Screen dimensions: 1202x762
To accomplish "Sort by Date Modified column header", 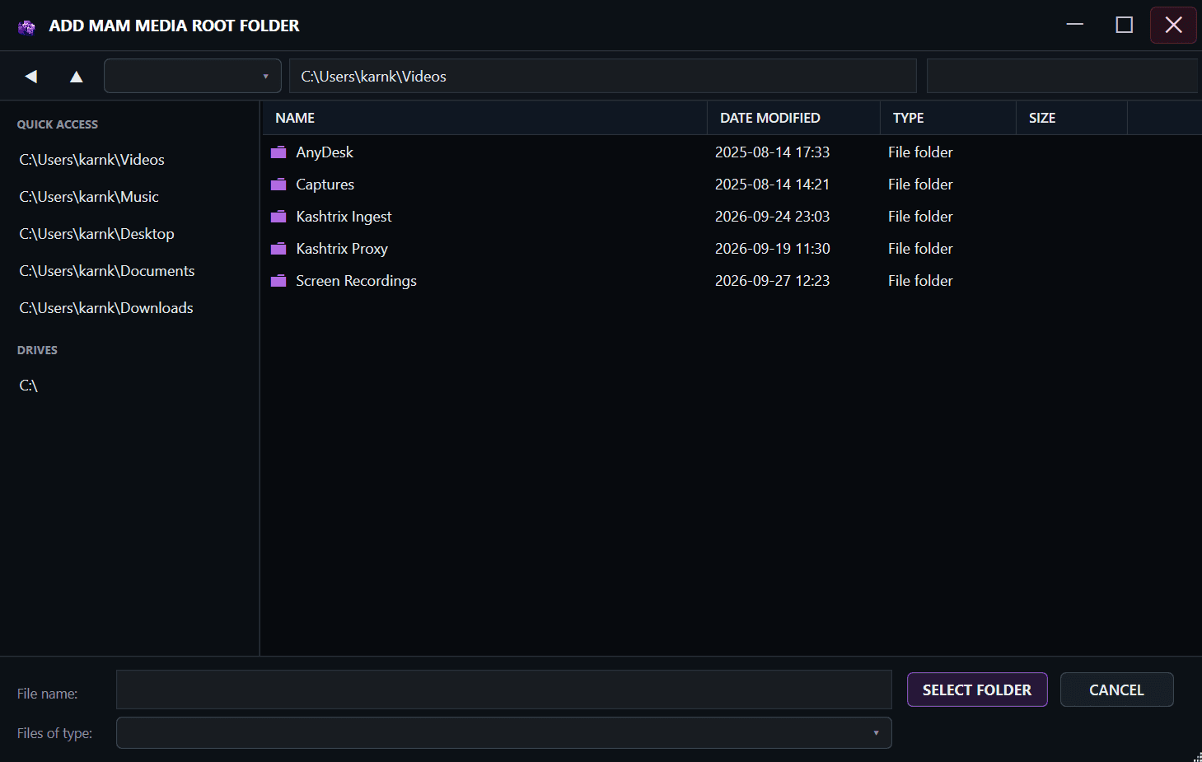I will pos(794,118).
